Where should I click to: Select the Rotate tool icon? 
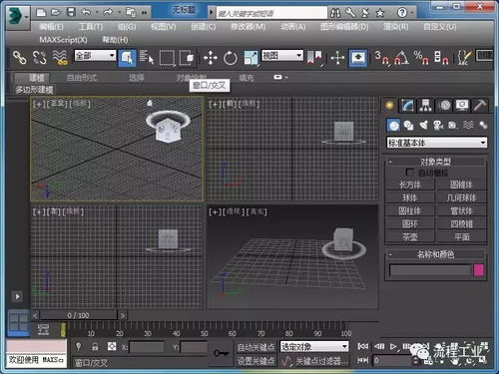pyautogui.click(x=231, y=58)
